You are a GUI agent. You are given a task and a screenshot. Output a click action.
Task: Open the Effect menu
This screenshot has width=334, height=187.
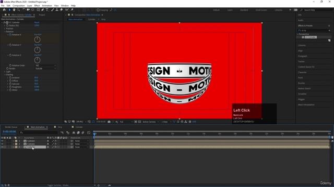coord(37,6)
